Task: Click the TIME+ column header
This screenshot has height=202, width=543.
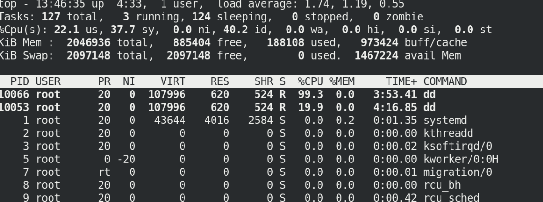Action: pyautogui.click(x=401, y=81)
